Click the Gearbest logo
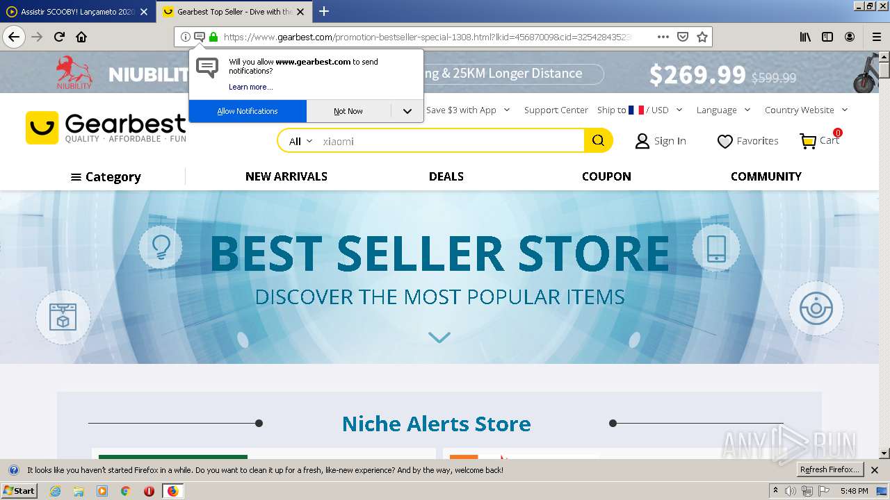890x500 pixels. pos(106,128)
